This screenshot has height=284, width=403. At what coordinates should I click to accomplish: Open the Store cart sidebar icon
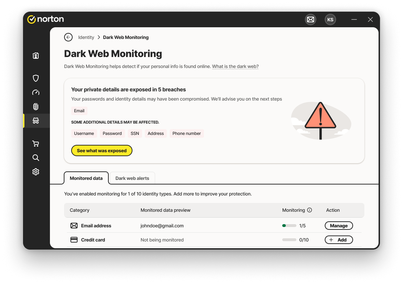(x=36, y=143)
